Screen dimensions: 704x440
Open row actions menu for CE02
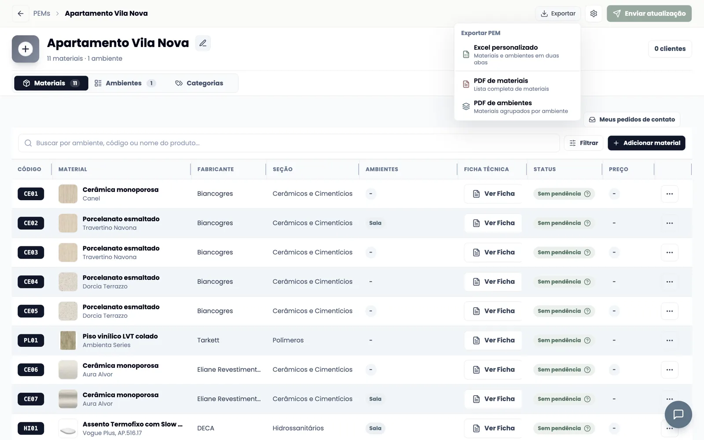coord(669,223)
